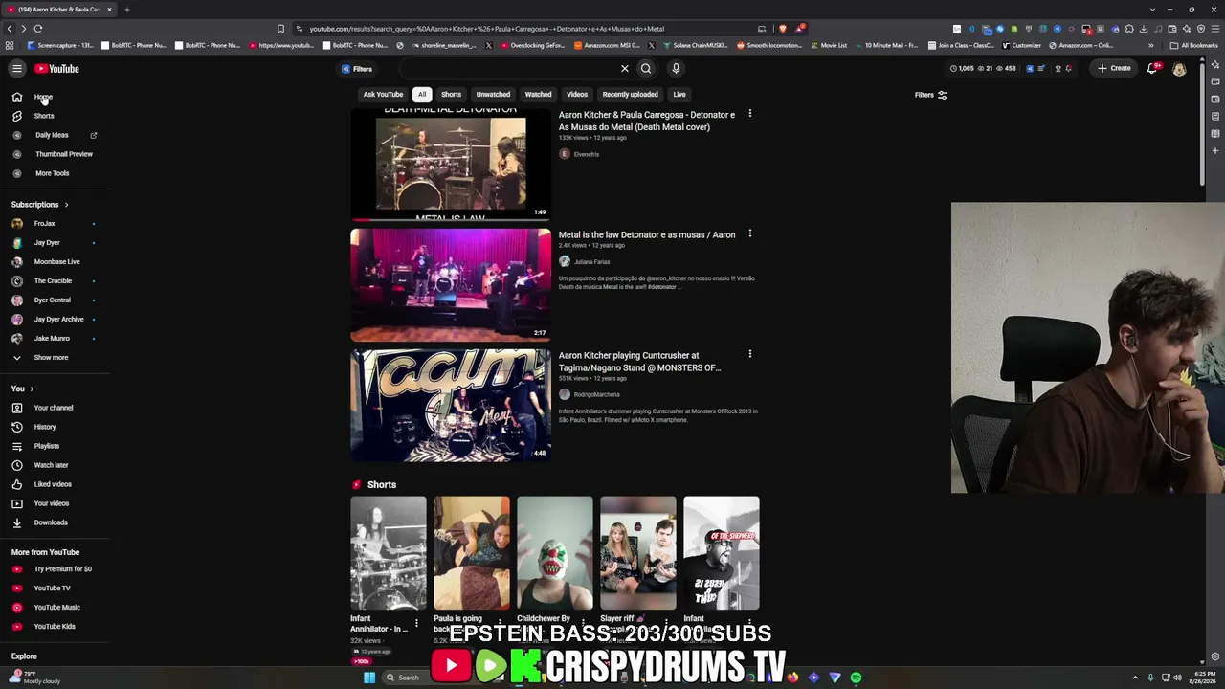Show all bookmarks overflow chevron
Image resolution: width=1225 pixels, height=689 pixels.
pos(1151,45)
